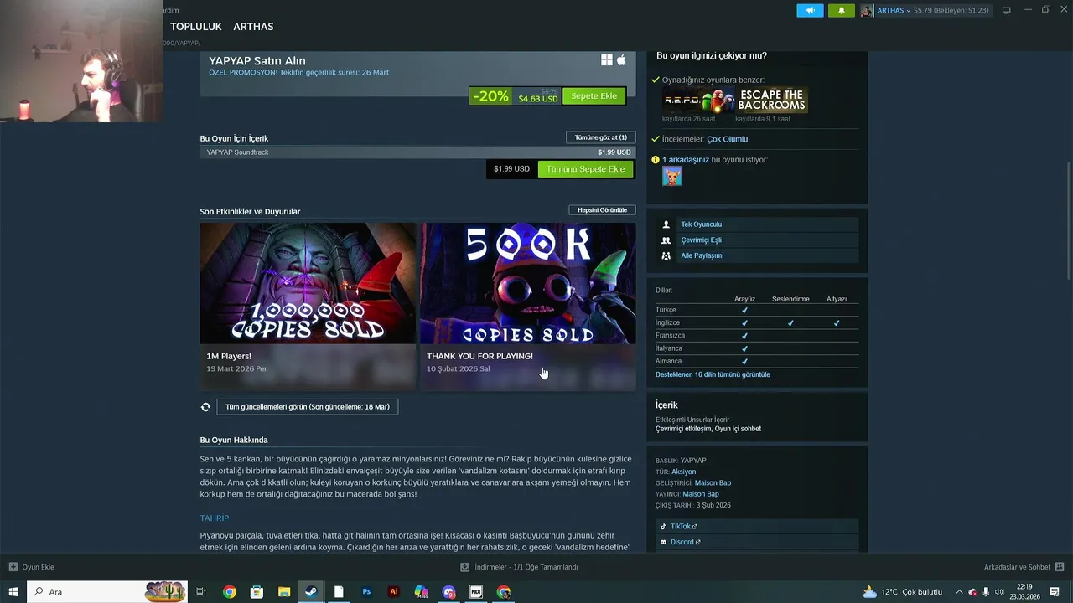This screenshot has width=1073, height=603.
Task: Open Adobe Illustrator from the taskbar
Action: coord(394,592)
